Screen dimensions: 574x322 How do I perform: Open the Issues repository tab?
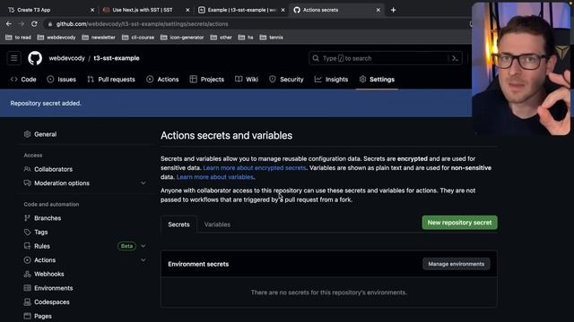pos(62,80)
